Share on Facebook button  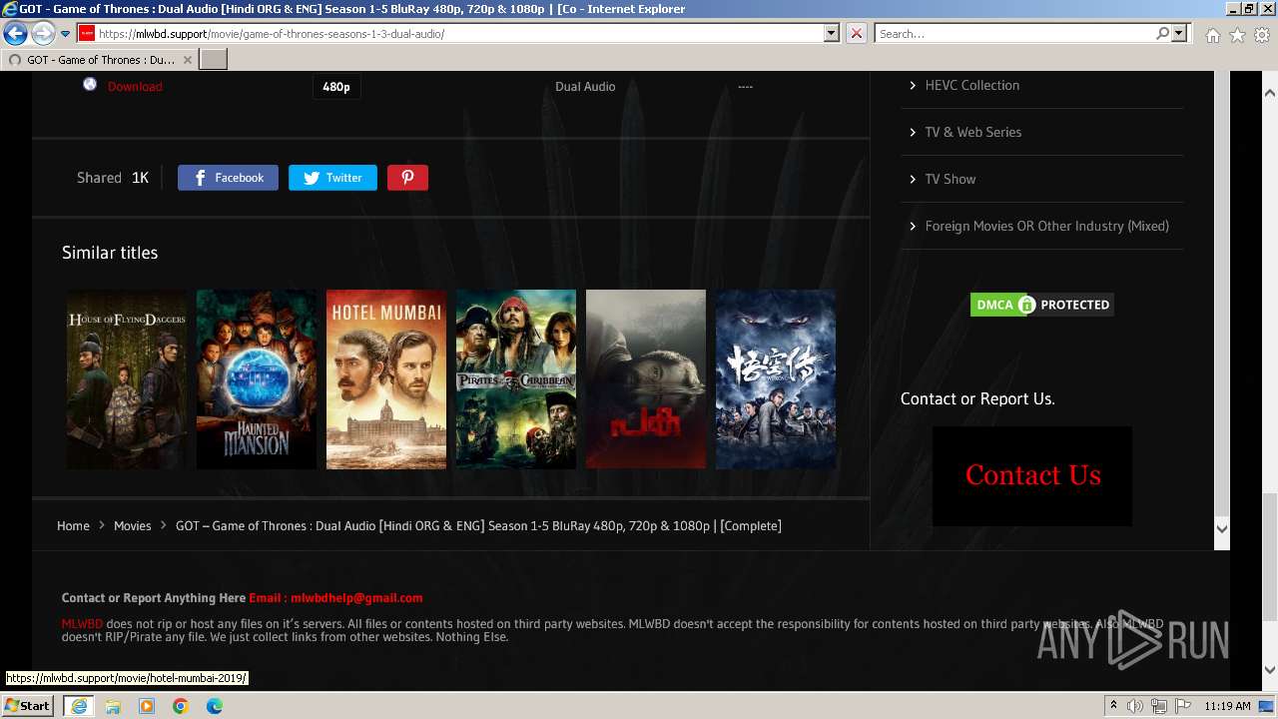[228, 178]
